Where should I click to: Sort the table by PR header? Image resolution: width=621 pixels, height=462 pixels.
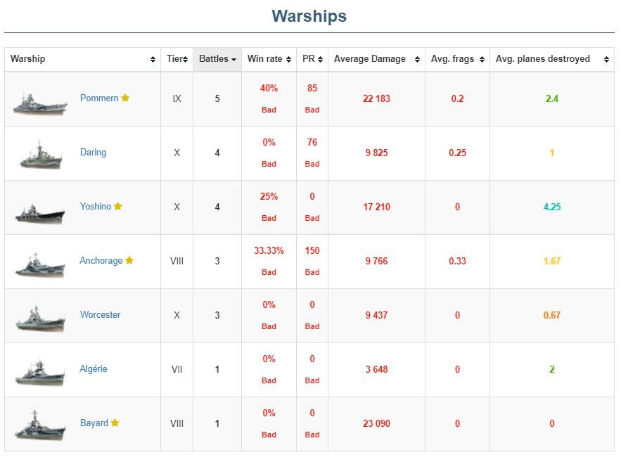coord(312,59)
